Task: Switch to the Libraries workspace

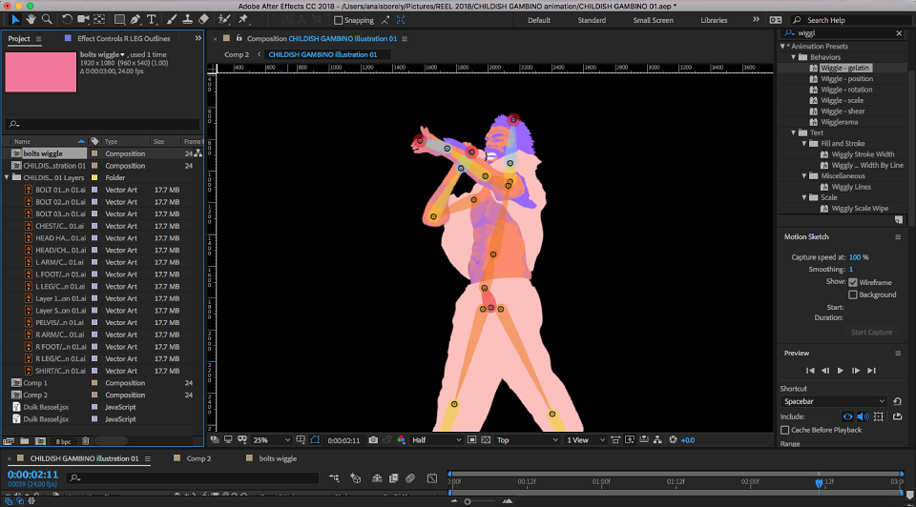Action: coord(714,20)
